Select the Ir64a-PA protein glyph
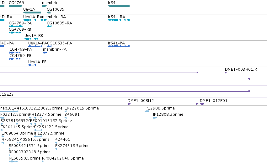The height and width of the screenshot is (163, 267). tap(119, 46)
